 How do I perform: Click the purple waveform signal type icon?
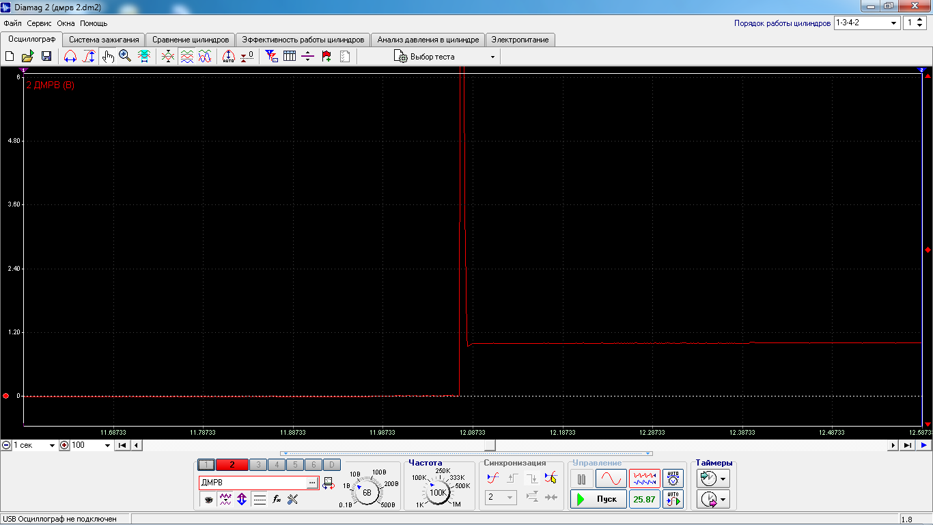tap(225, 500)
